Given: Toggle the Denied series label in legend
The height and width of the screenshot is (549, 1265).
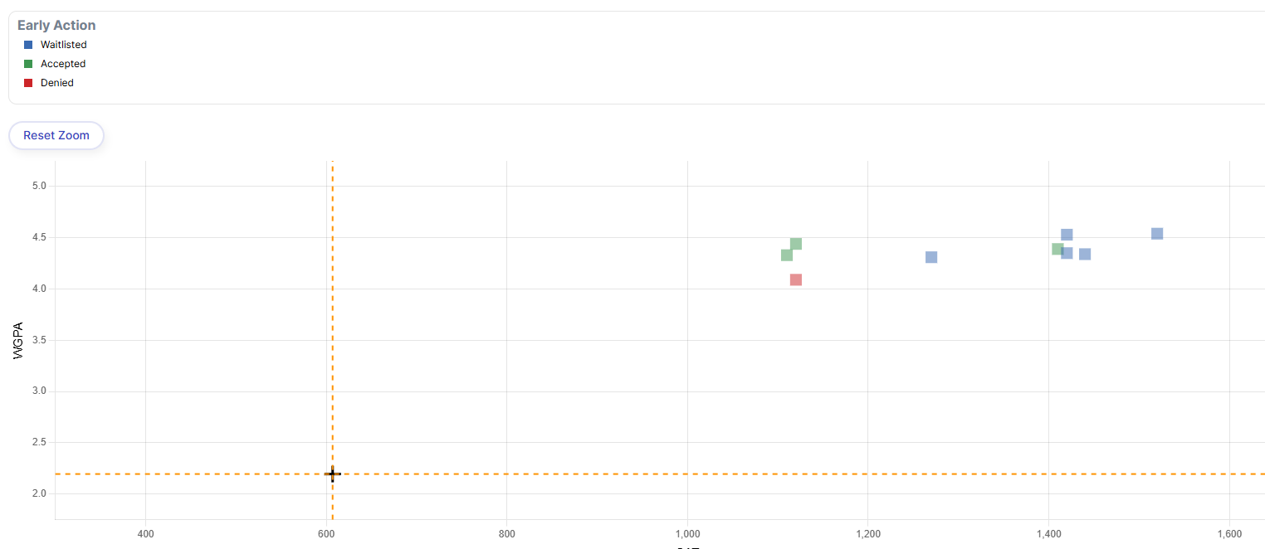Looking at the screenshot, I should click(56, 83).
